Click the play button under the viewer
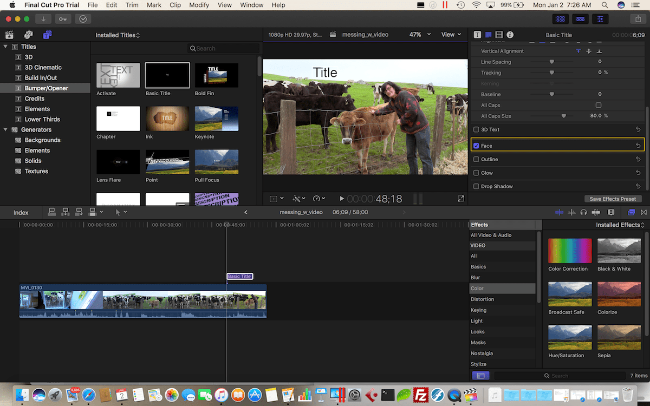 341,198
